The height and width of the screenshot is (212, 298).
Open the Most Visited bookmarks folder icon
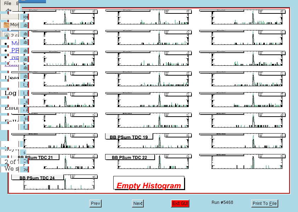tap(6, 25)
